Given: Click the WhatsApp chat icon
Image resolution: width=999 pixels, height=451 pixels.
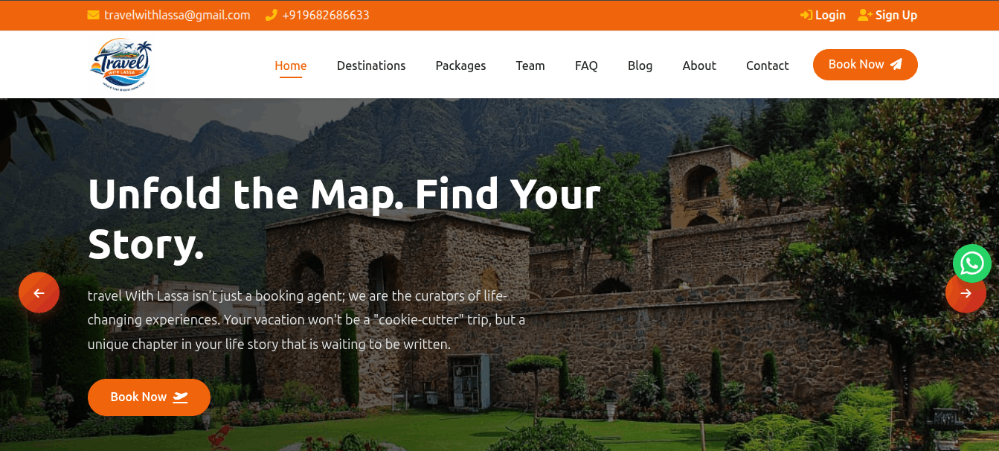Looking at the screenshot, I should 971,263.
